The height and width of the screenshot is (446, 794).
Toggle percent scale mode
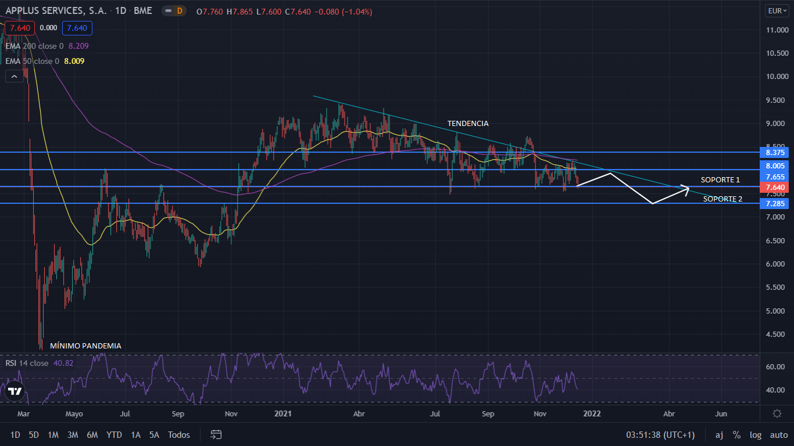coord(736,434)
